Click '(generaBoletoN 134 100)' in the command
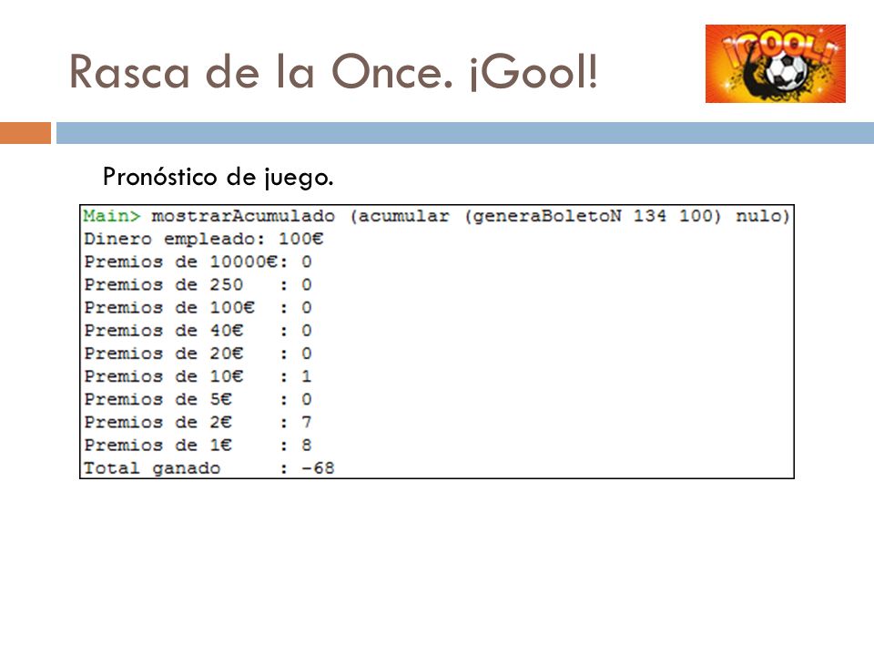 (593, 217)
